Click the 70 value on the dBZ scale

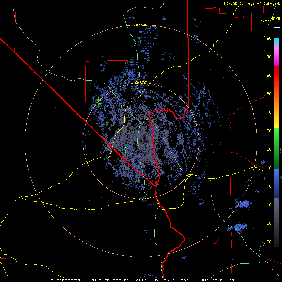coord(269,57)
